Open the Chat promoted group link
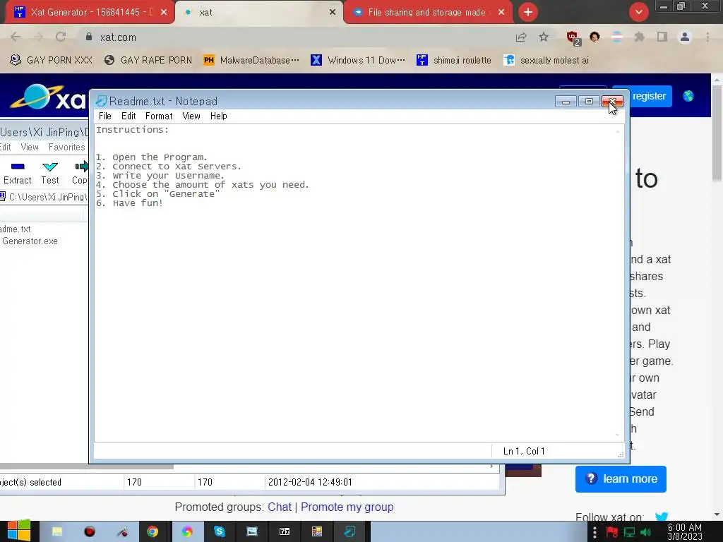723x542 pixels. click(x=280, y=507)
